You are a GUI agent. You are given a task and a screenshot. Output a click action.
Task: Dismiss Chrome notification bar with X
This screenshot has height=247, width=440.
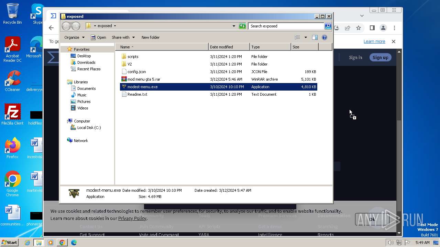394,42
